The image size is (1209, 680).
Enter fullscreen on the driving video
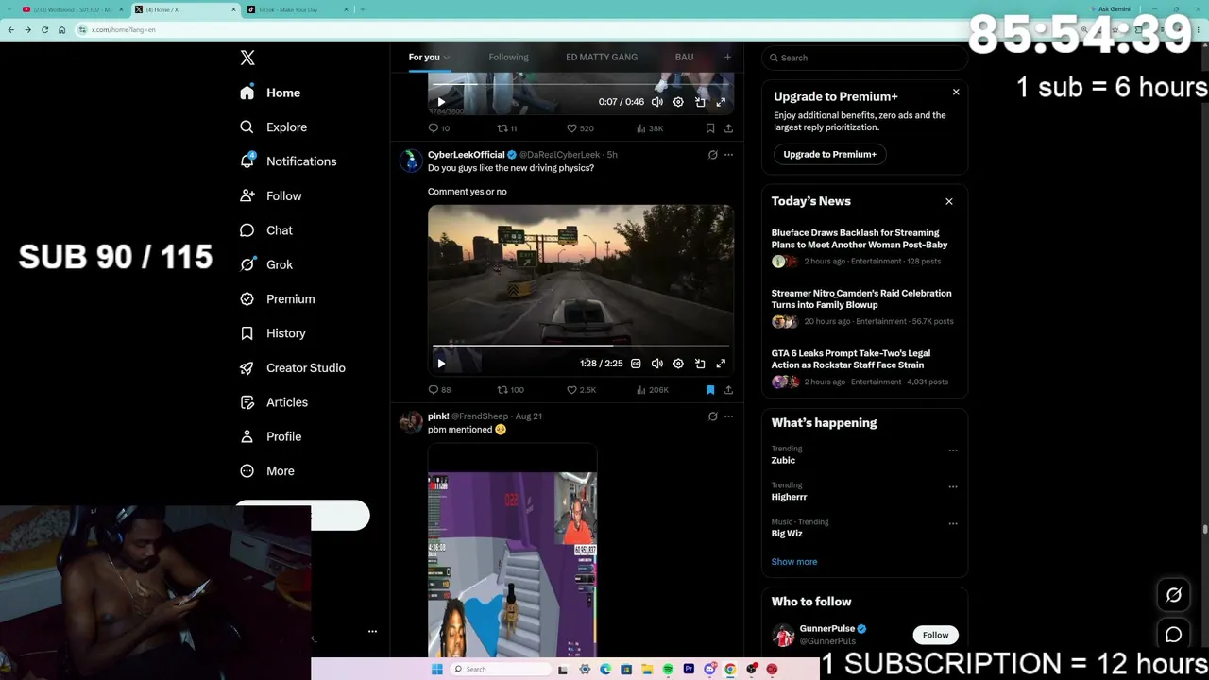point(721,364)
